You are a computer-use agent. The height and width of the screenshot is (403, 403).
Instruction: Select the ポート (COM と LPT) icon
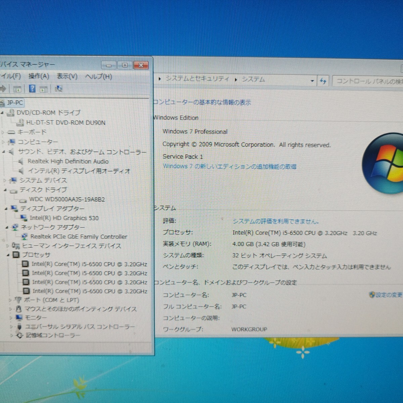(18, 300)
